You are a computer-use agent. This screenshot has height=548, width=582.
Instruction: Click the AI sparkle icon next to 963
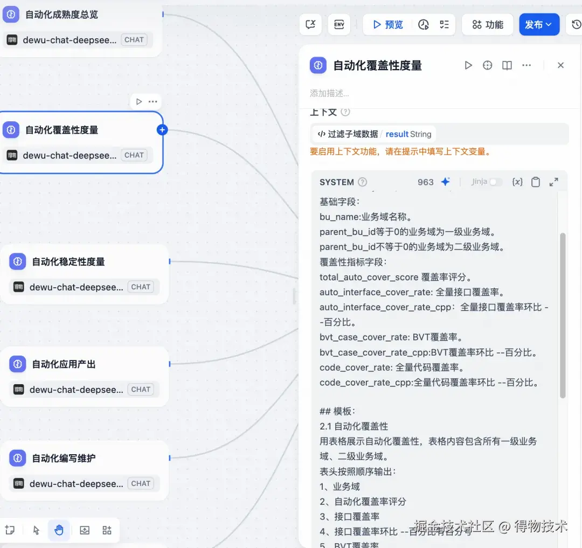click(x=445, y=182)
